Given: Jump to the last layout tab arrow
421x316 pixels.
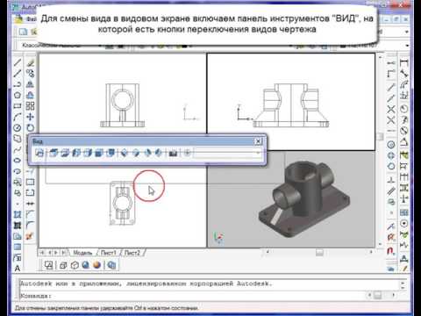Looking at the screenshot, I should (x=64, y=252).
